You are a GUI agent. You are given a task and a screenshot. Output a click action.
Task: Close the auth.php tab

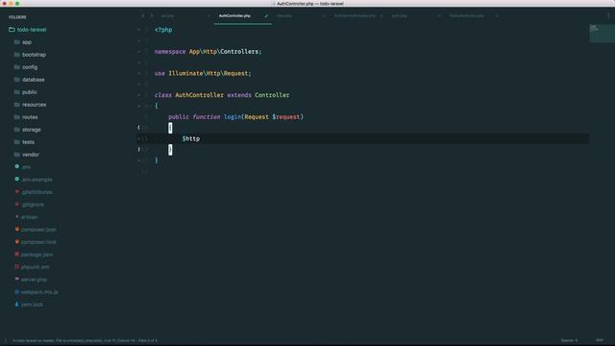(439, 16)
